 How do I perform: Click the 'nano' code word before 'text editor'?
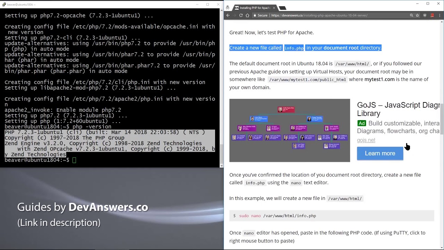(296, 183)
